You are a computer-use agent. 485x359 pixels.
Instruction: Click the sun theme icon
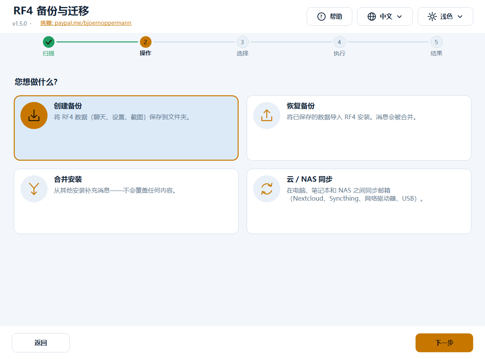click(x=432, y=17)
